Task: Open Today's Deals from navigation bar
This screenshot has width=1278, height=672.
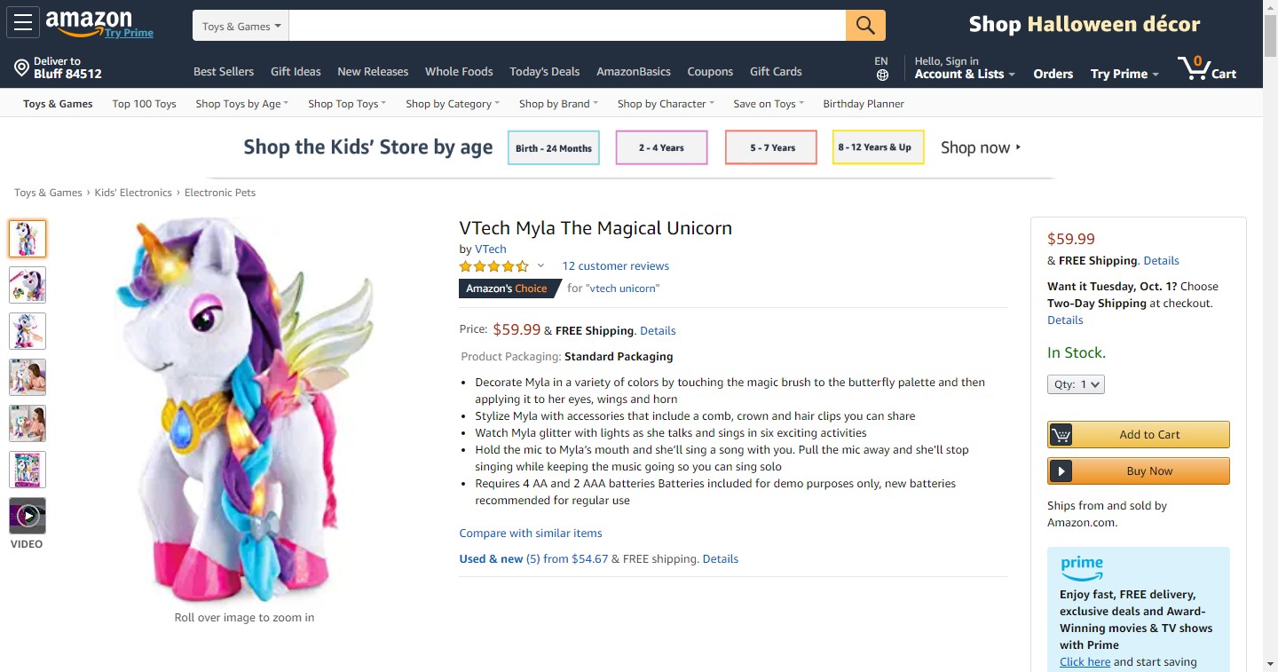Action: [544, 72]
